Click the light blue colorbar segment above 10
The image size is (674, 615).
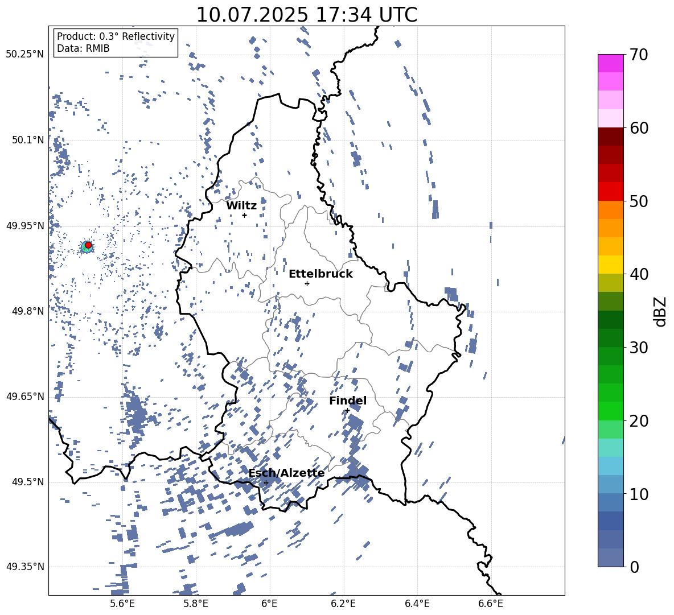pyautogui.click(x=610, y=465)
